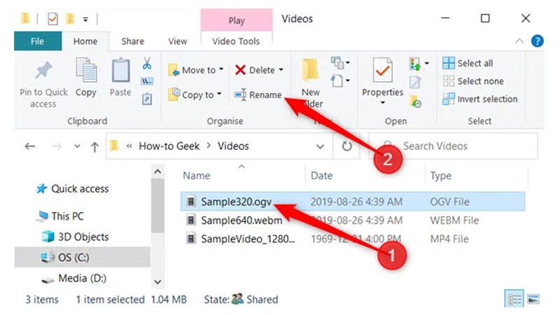Open the Video Tools tab
The height and width of the screenshot is (315, 560).
236,41
